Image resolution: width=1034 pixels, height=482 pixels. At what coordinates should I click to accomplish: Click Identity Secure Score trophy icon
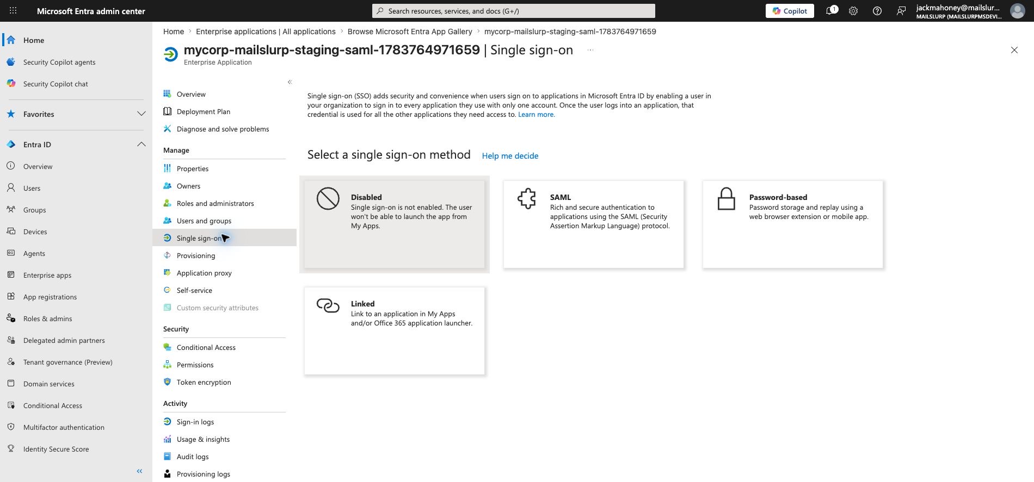pos(11,449)
